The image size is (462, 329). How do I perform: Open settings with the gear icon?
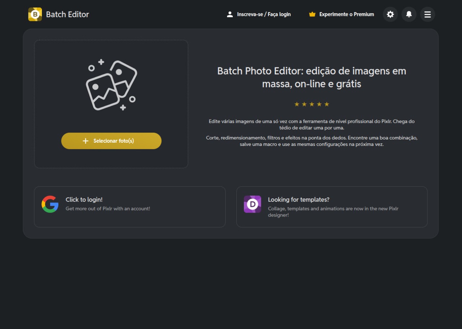click(x=390, y=14)
